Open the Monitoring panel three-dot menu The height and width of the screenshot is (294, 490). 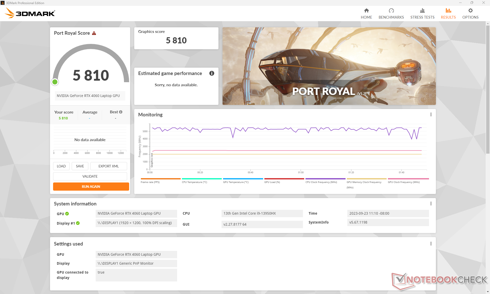pos(431,115)
